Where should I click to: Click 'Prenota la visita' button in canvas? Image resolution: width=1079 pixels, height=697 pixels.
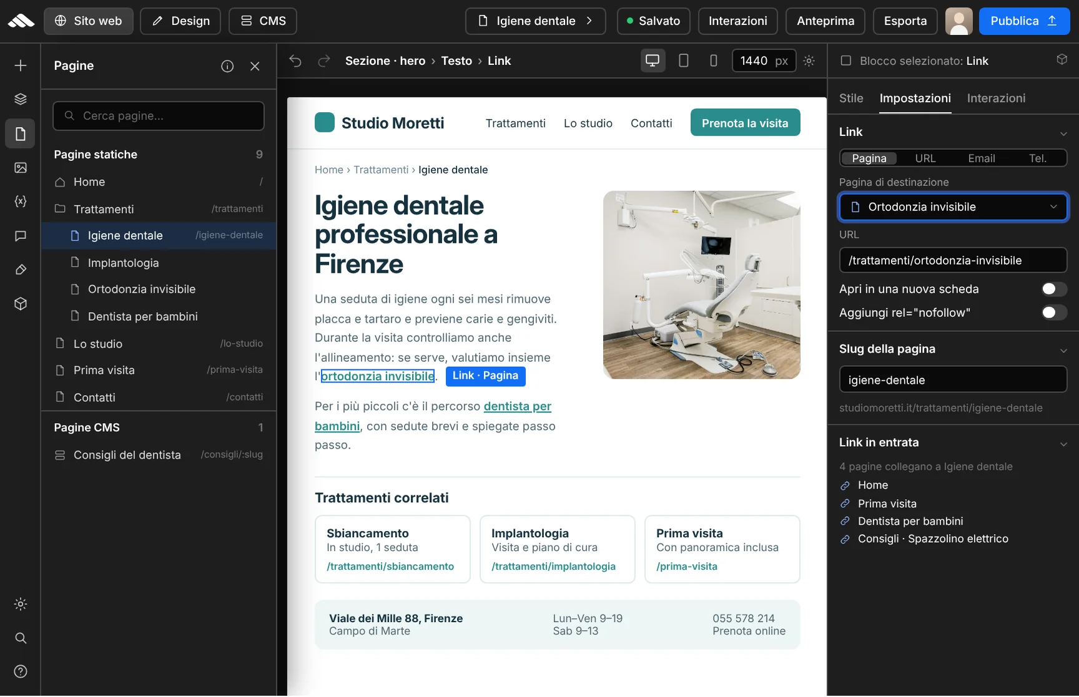745,123
